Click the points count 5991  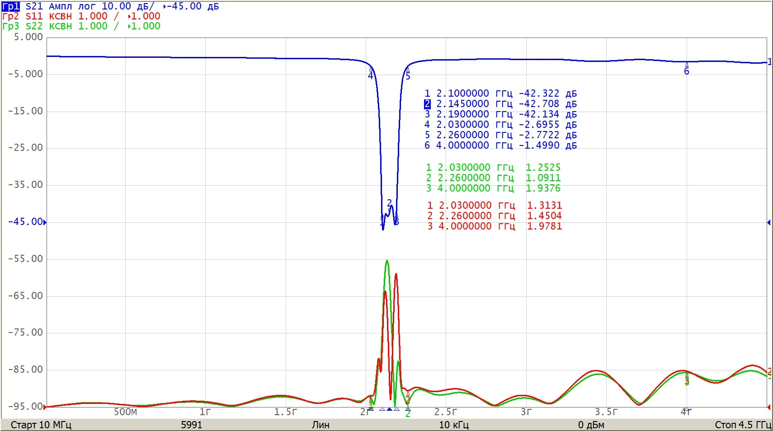(x=192, y=425)
